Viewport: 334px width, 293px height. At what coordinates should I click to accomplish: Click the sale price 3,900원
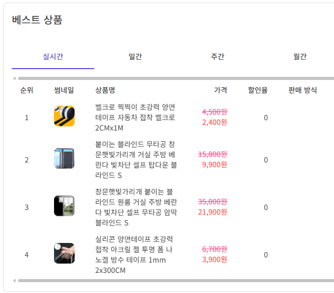(215, 259)
